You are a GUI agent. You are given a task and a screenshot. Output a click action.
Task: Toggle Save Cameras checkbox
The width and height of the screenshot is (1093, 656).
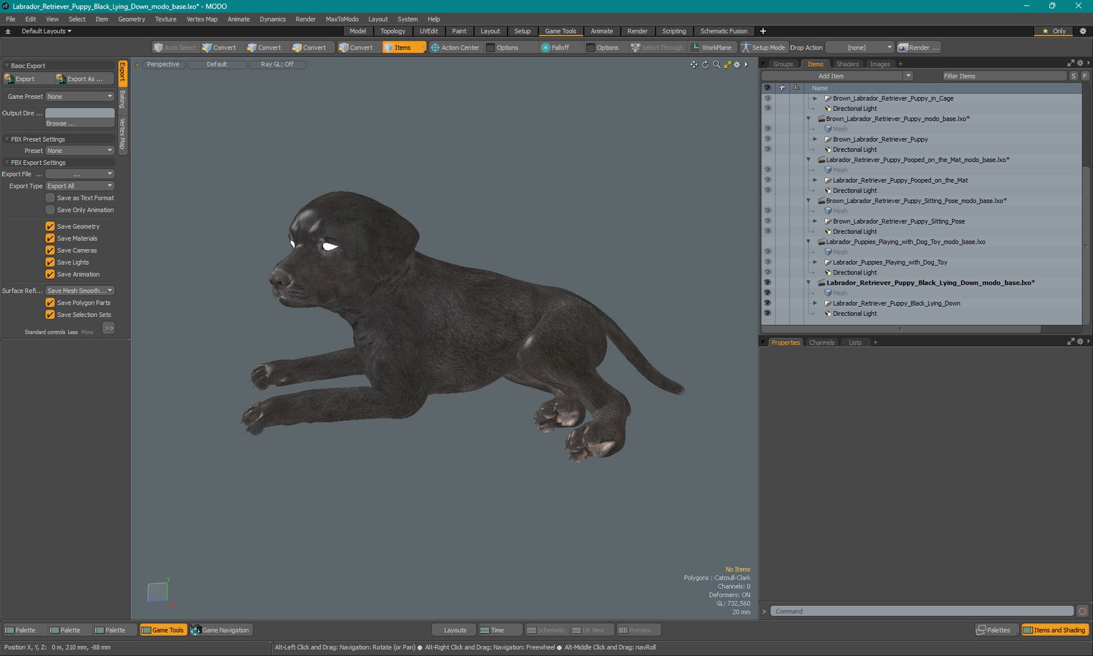[x=50, y=250]
